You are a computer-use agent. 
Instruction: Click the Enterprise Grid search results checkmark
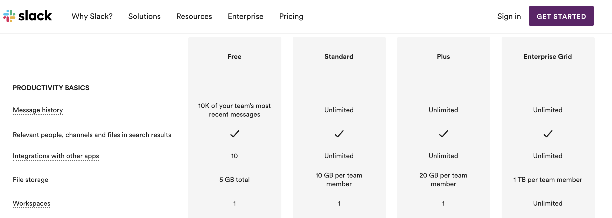pos(548,134)
